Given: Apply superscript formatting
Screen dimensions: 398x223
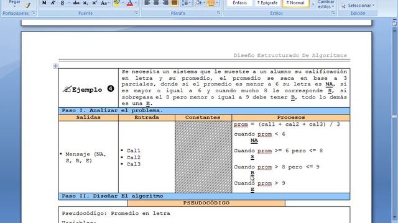Looking at the screenshot, I should pos(94,2).
